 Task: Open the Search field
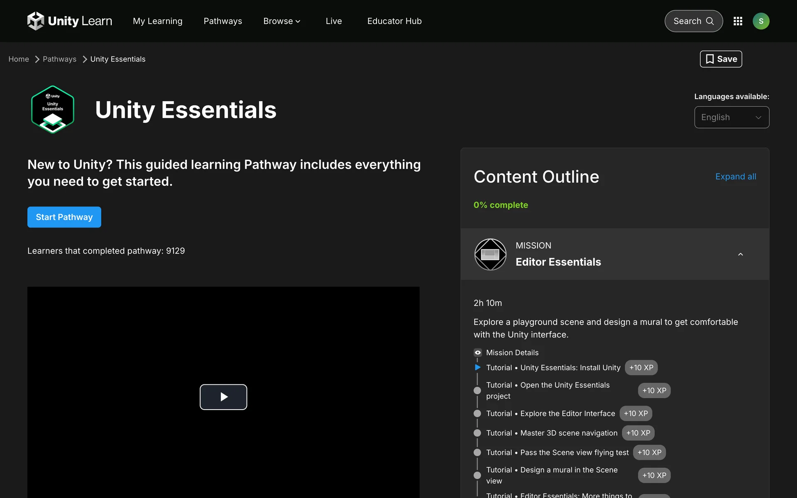click(x=693, y=21)
